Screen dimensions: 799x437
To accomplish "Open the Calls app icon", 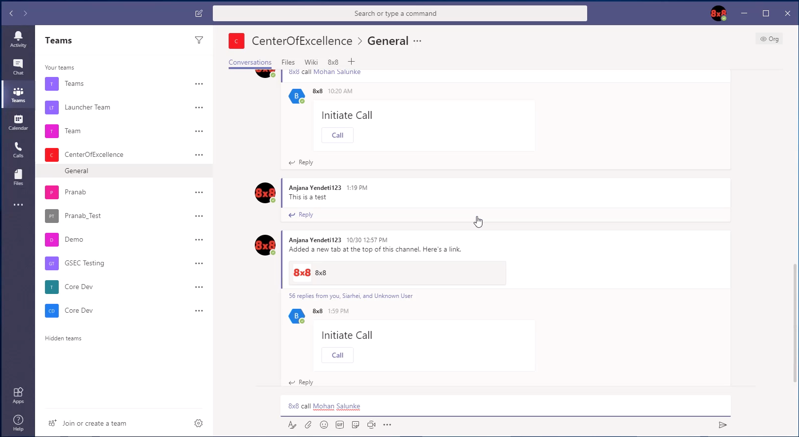I will coord(18,149).
